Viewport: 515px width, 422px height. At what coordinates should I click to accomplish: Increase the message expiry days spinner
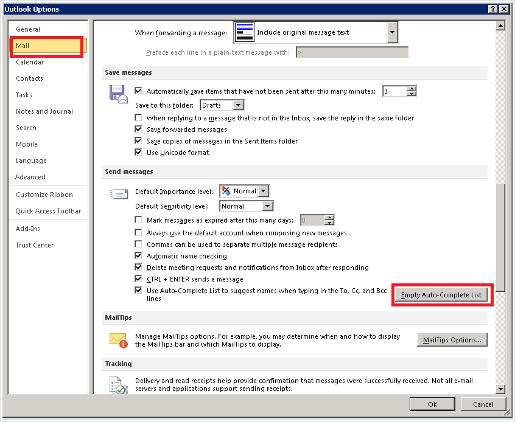pos(329,218)
